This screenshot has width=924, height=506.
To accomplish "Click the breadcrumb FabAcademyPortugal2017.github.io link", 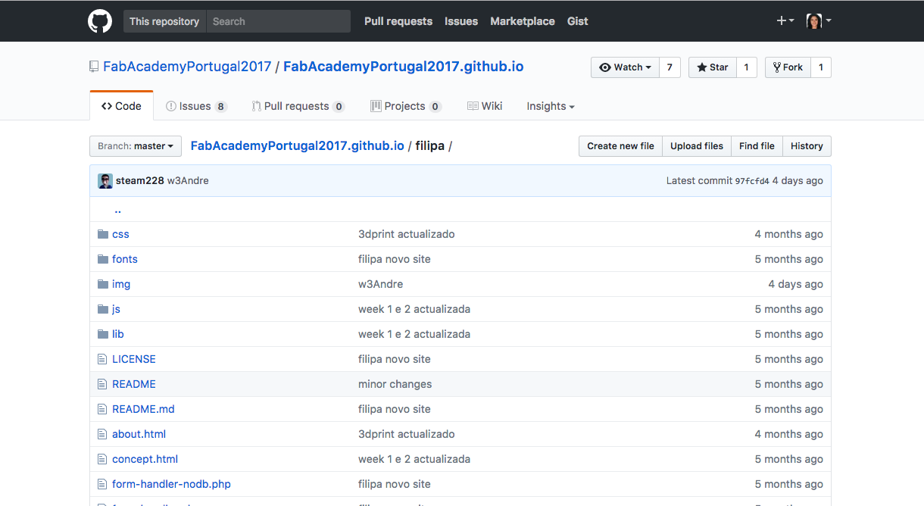I will (298, 145).
